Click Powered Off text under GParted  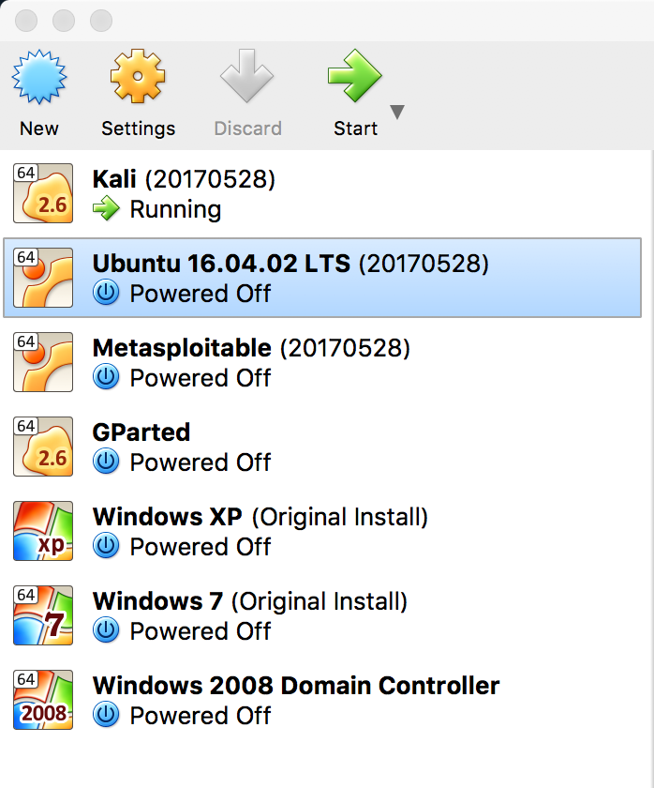click(x=201, y=462)
